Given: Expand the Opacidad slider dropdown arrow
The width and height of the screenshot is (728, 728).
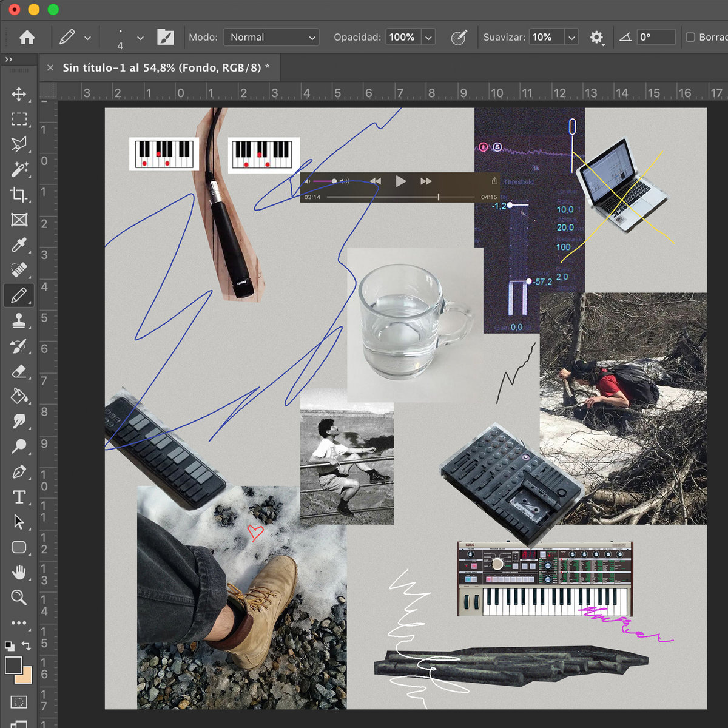Looking at the screenshot, I should point(428,37).
